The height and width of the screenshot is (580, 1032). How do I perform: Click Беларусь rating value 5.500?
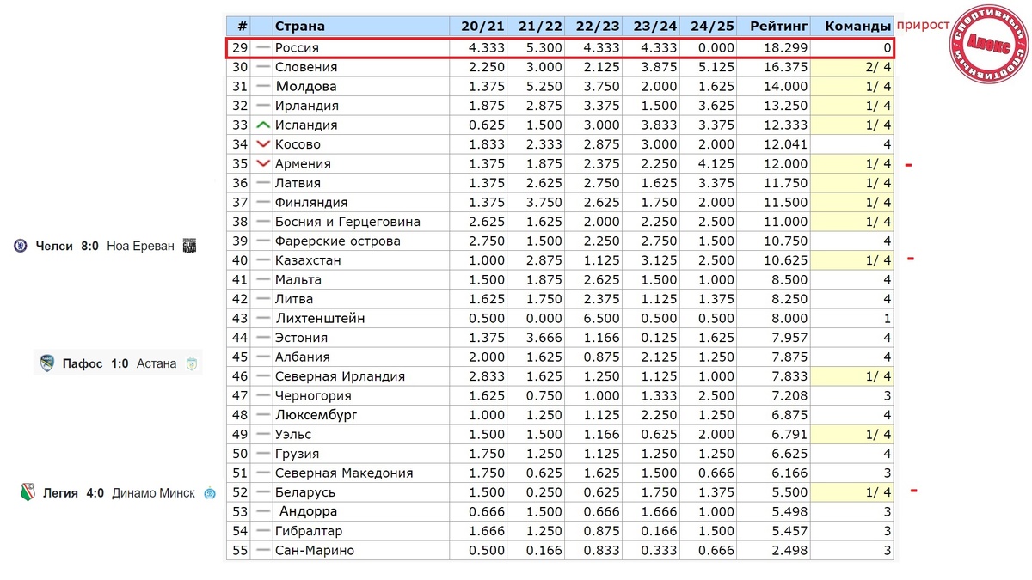[x=790, y=492]
